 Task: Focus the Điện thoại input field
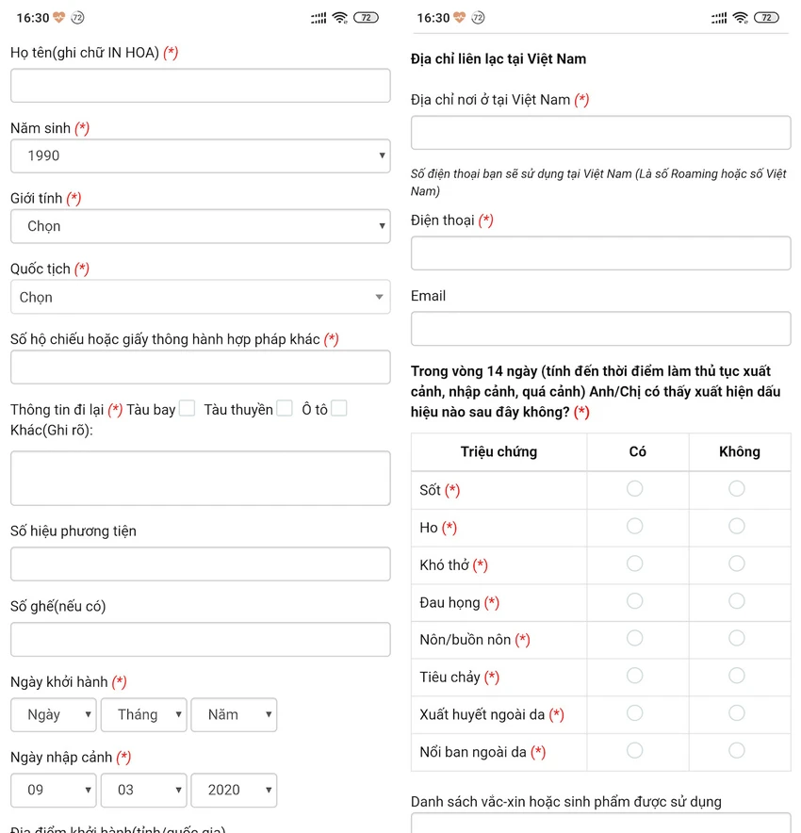tap(601, 253)
